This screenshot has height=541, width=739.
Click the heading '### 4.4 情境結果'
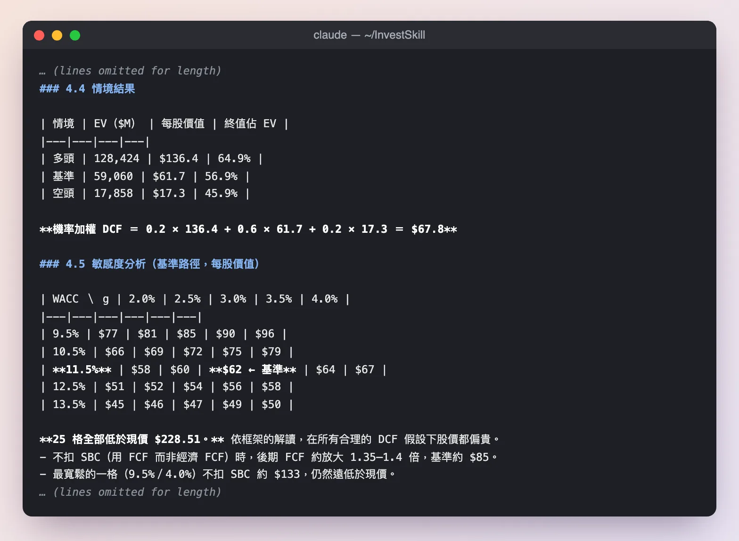(87, 89)
